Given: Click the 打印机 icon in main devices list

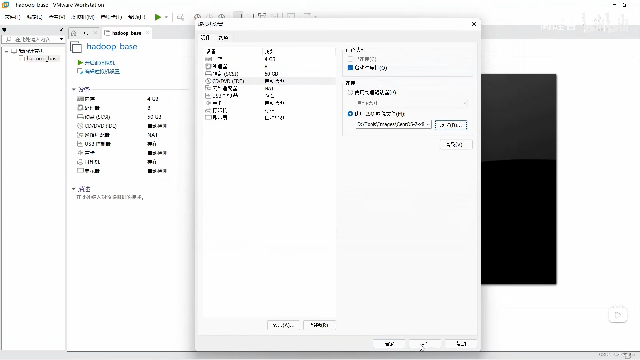Looking at the screenshot, I should 80,162.
